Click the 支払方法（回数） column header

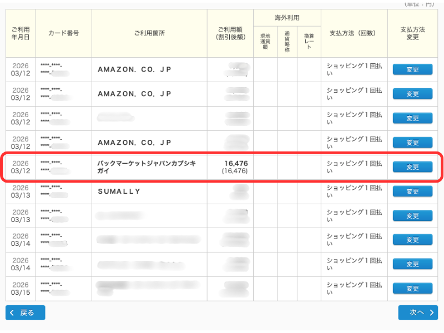point(354,33)
